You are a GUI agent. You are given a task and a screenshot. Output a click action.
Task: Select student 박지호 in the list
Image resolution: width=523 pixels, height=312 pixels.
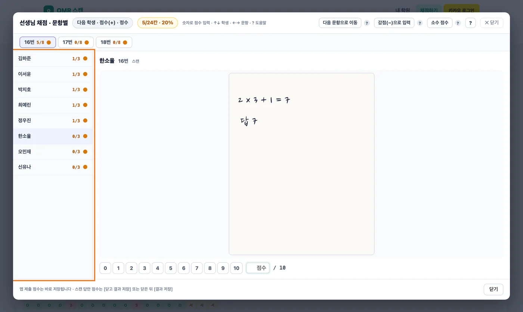53,90
